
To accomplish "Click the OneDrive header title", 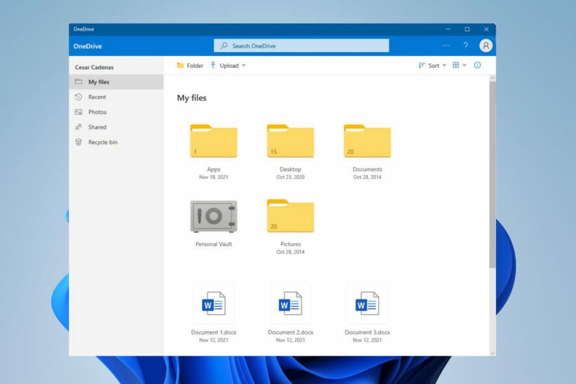I will (x=87, y=46).
